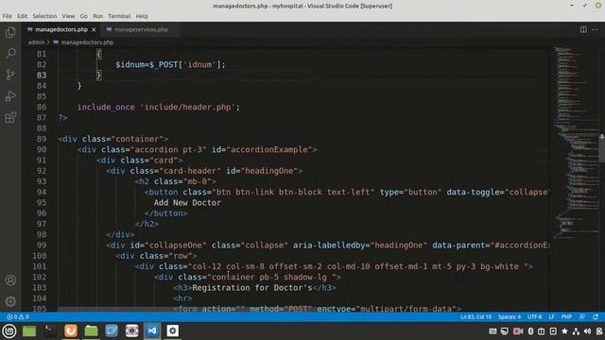Click the closing brace on line 83
605x340 pixels.
[x=98, y=76]
